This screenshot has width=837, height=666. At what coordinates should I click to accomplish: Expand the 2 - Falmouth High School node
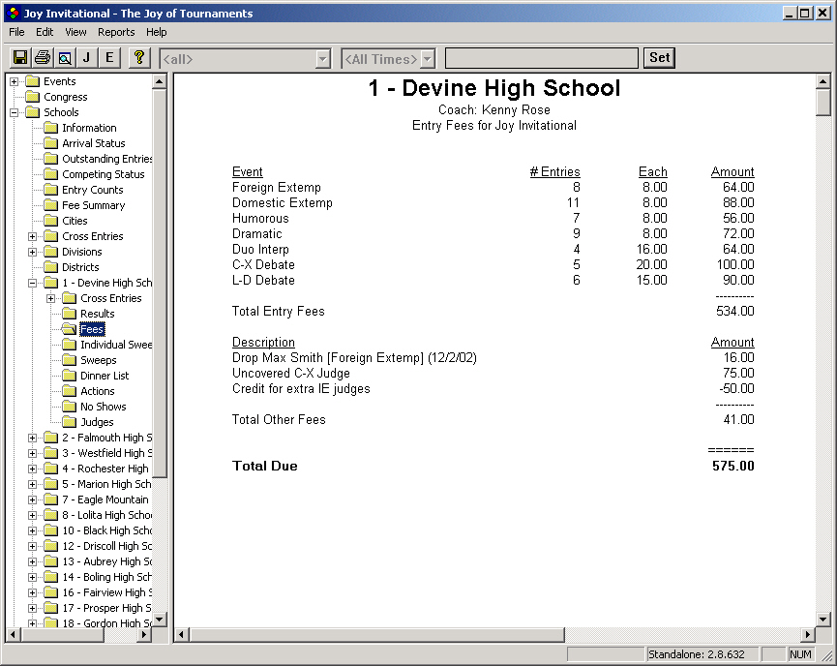(33, 438)
